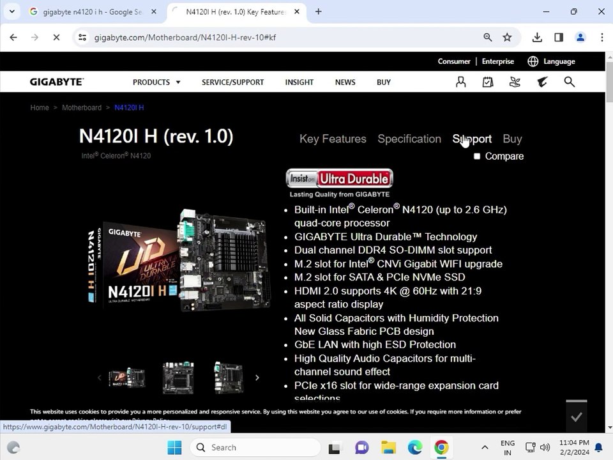
Task: Toggle Chrome side panel icon
Action: tap(559, 37)
